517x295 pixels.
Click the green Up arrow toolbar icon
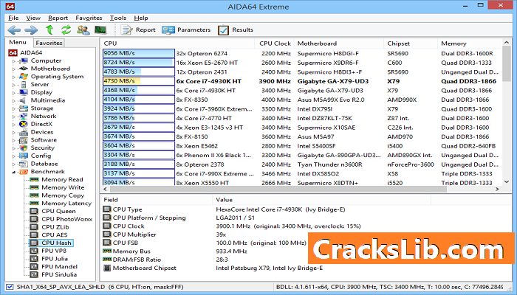click(x=49, y=30)
